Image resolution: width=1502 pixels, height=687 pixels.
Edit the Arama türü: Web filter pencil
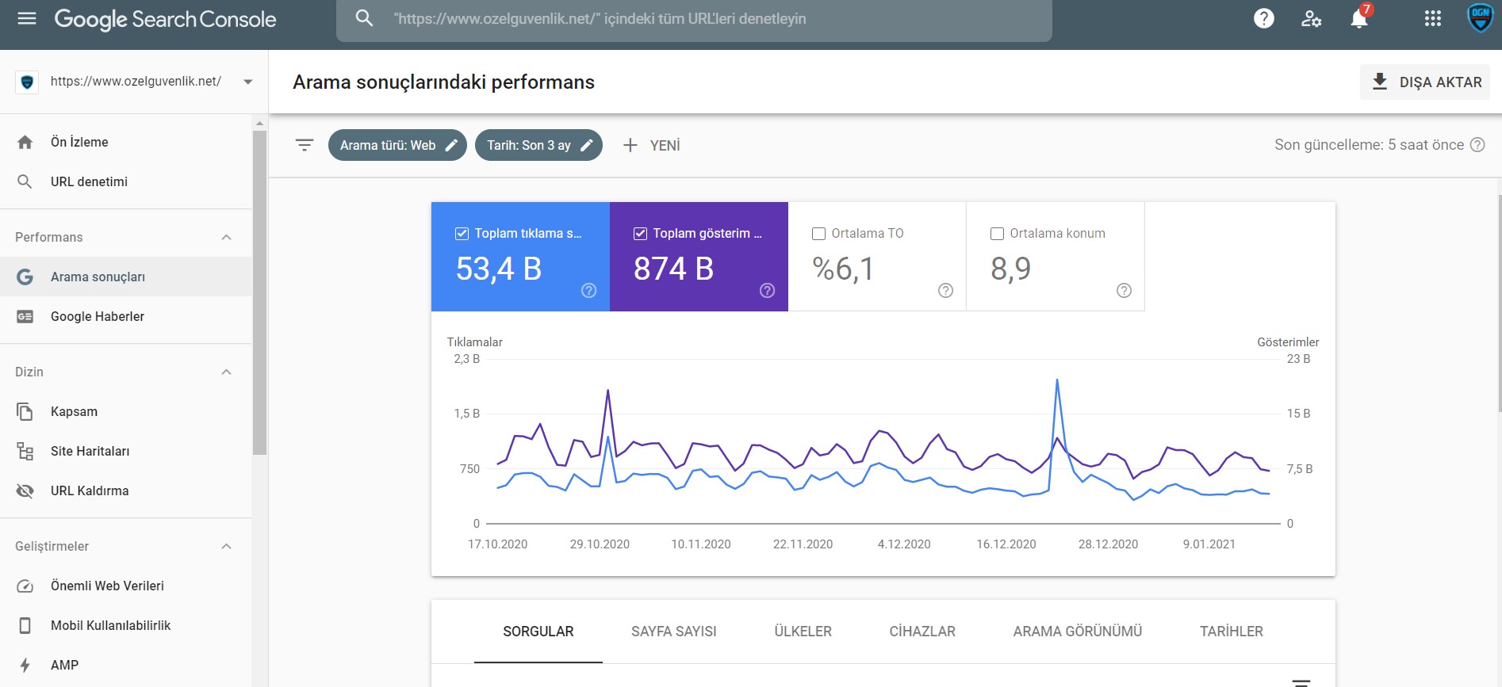[451, 145]
